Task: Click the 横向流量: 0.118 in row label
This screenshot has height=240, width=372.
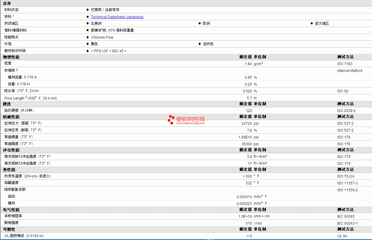Action: pyautogui.click(x=23, y=77)
